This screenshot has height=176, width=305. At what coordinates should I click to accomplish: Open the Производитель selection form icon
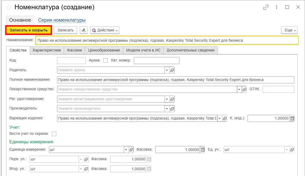(172, 109)
